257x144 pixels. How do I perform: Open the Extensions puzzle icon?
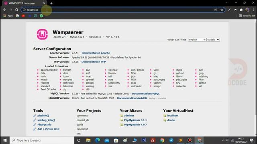click(241, 10)
